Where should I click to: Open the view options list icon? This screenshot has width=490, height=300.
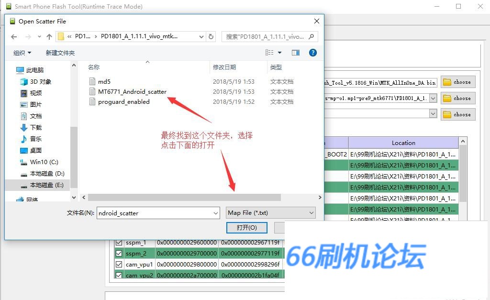(269, 53)
